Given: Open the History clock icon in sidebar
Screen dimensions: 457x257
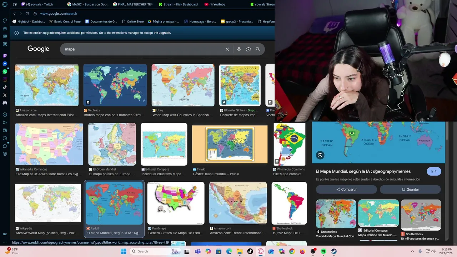Looking at the screenshot, I should (x=5, y=138).
